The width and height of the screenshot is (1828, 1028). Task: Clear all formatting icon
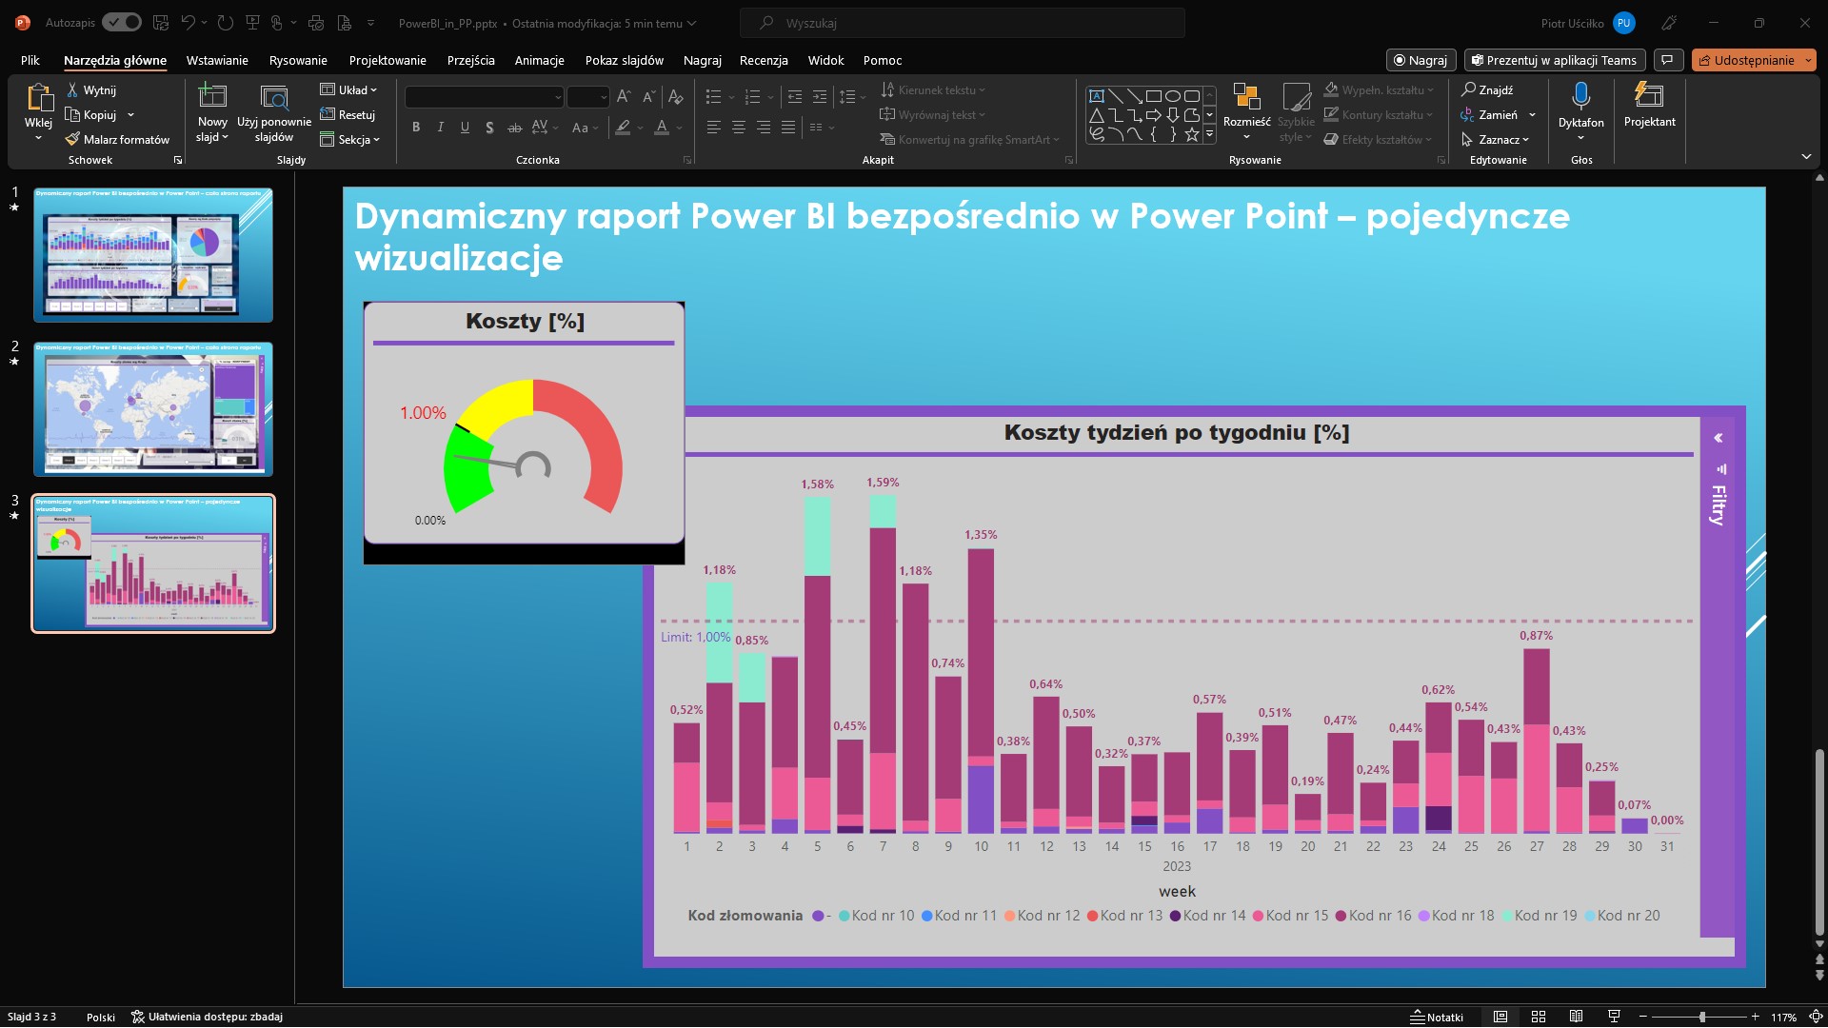coord(675,96)
